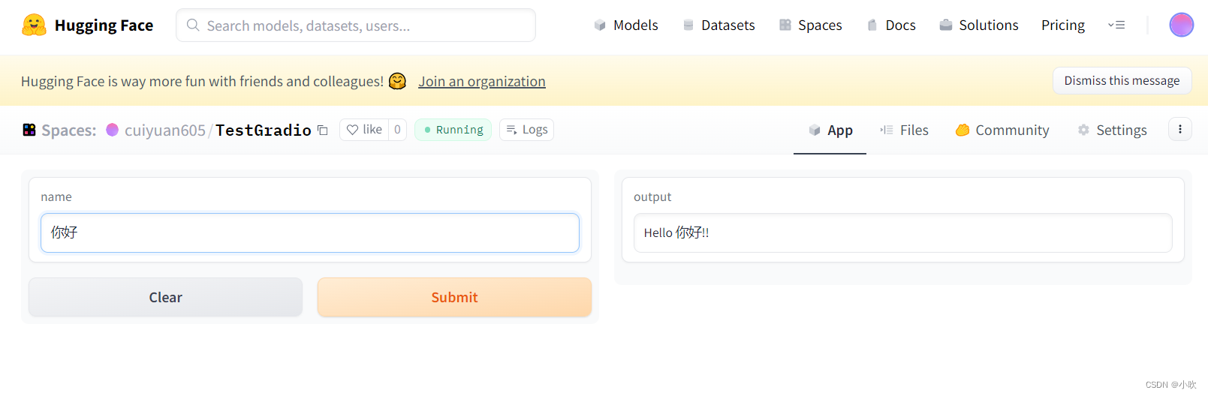Click the Docs book icon
The height and width of the screenshot is (396, 1208).
(x=872, y=25)
